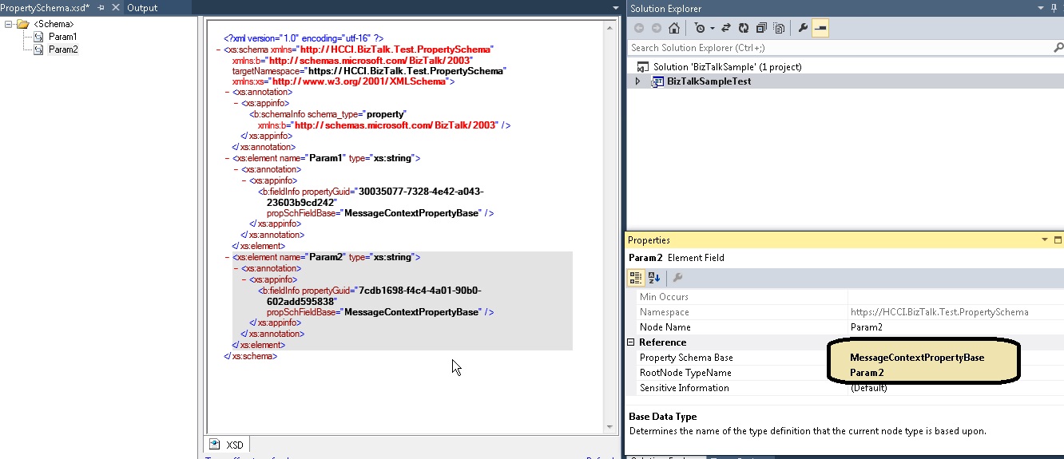Sort properties alphabetically
This screenshot has height=459, width=1064.
(654, 278)
